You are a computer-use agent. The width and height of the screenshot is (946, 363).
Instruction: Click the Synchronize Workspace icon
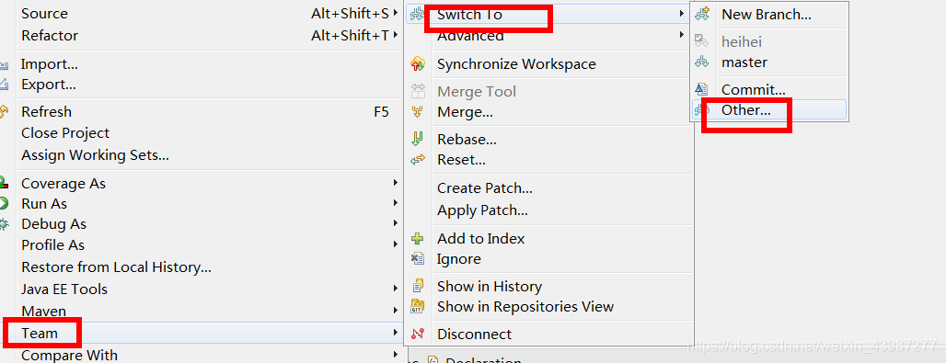pyautogui.click(x=418, y=63)
